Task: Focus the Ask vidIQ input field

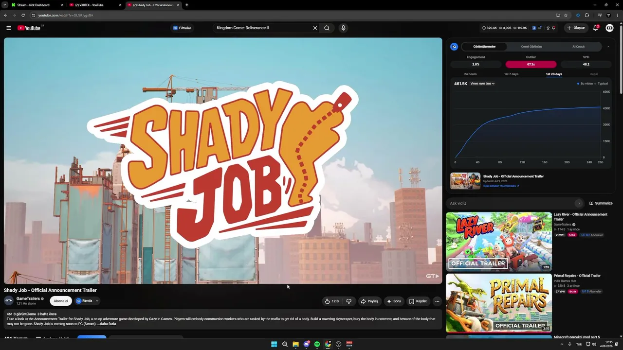Action: (x=511, y=203)
